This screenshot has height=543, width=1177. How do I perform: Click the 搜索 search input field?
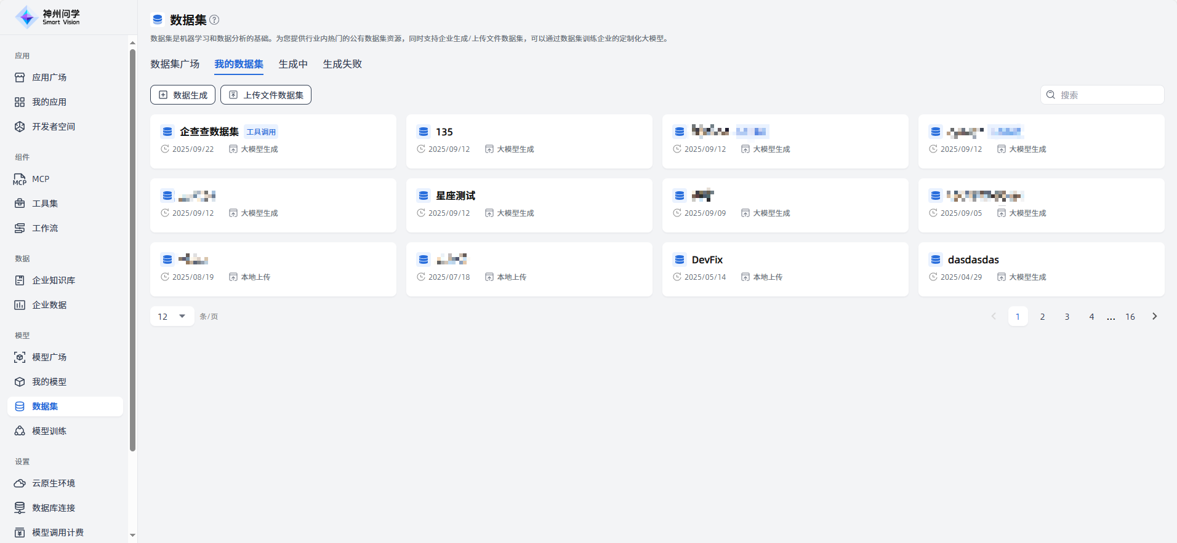1108,95
